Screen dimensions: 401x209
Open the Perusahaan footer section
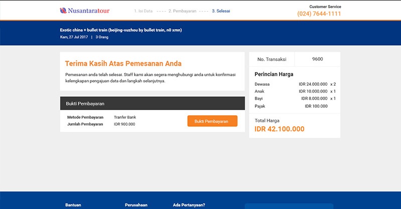(x=136, y=205)
